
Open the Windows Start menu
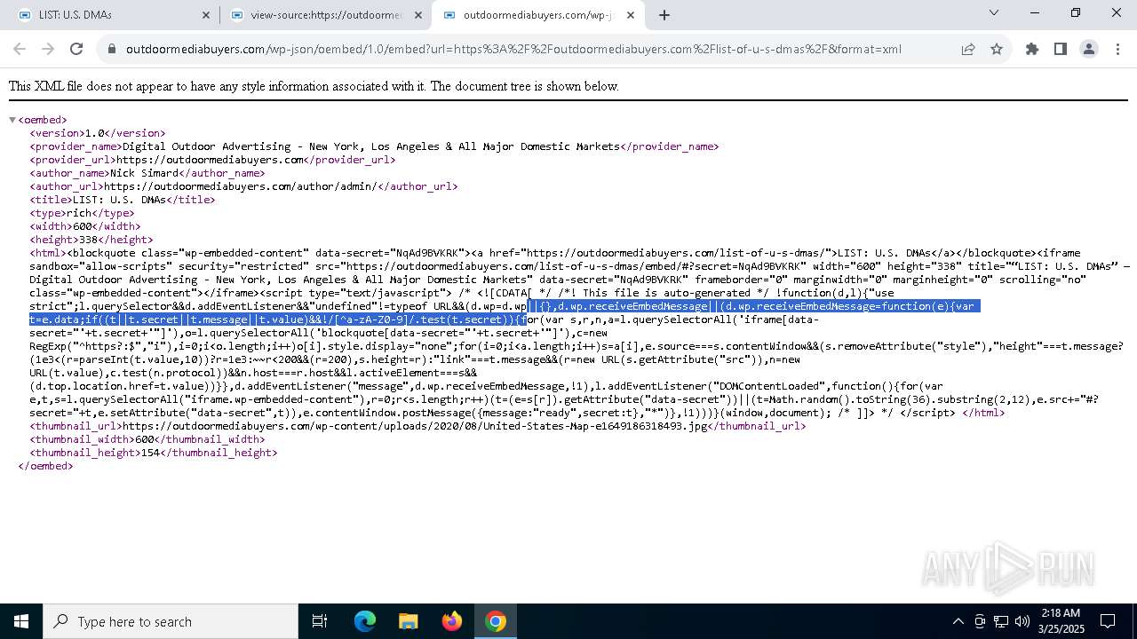pyautogui.click(x=21, y=621)
